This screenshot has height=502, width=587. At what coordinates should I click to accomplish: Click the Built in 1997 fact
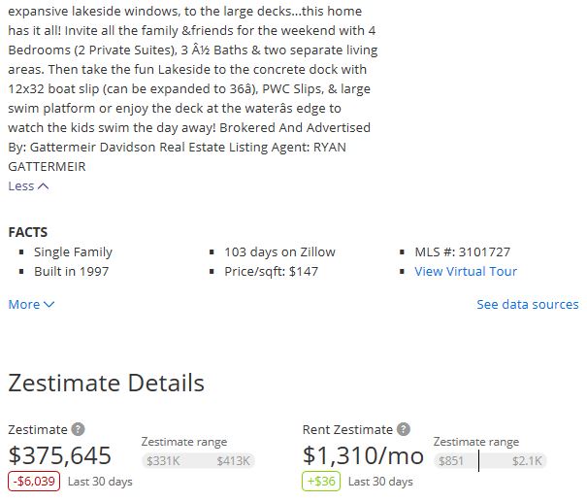[71, 271]
